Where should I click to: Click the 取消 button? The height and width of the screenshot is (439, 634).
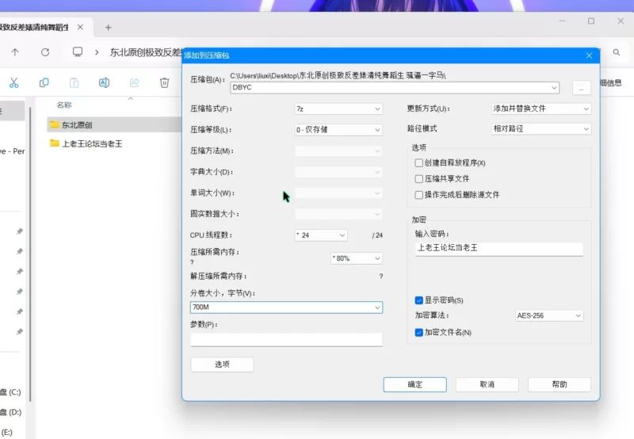click(487, 384)
